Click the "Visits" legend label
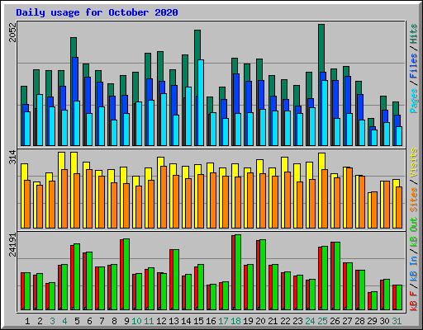 click(413, 163)
